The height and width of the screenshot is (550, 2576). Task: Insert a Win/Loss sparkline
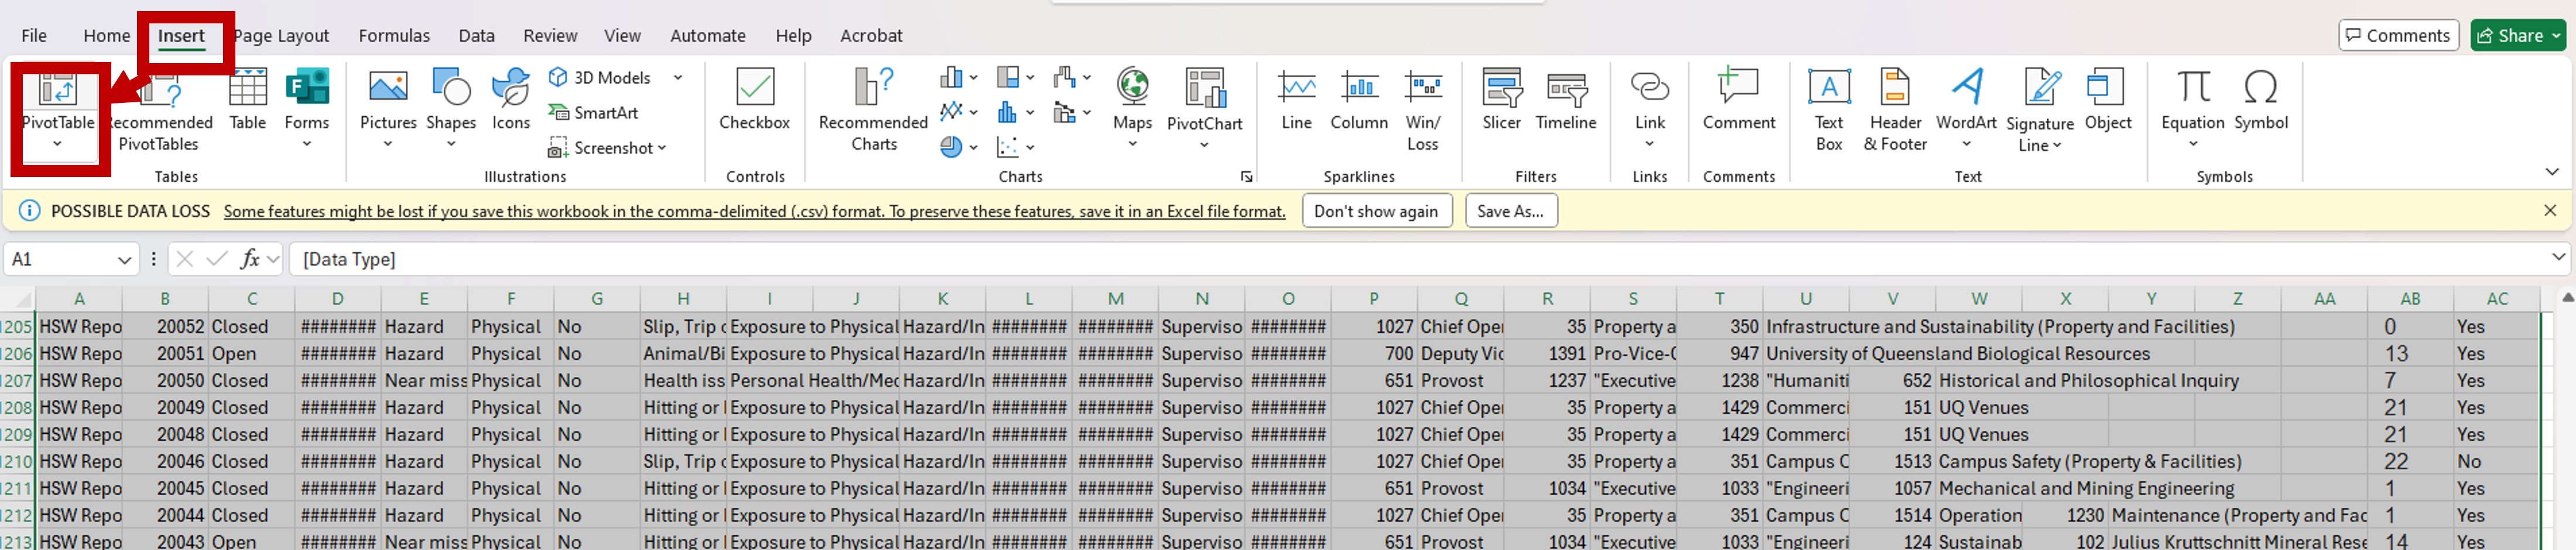pos(1423,110)
